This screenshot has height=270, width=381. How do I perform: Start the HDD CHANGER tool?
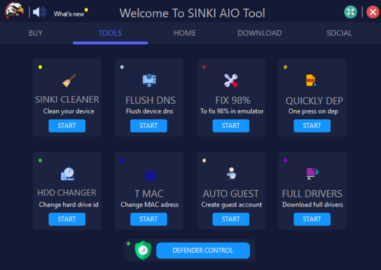coord(67,219)
